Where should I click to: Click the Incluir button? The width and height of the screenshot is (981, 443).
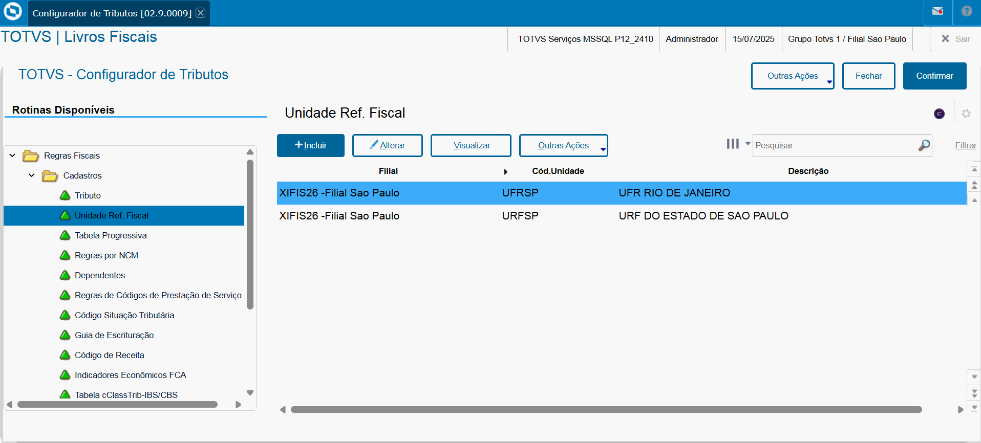pos(311,145)
